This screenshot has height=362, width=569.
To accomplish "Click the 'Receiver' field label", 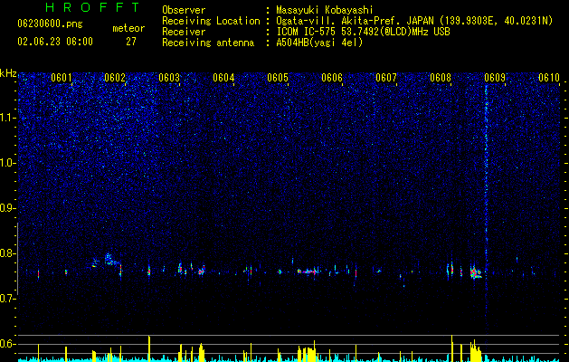I will point(184,32).
